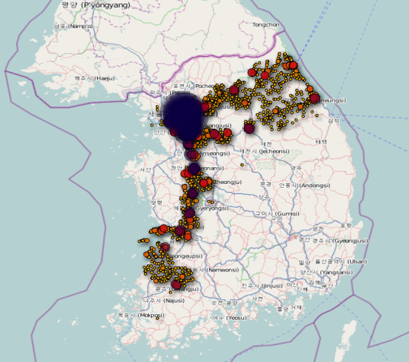409x362 pixels.
Task: Click the Tongchon place name
Action: (x=266, y=25)
